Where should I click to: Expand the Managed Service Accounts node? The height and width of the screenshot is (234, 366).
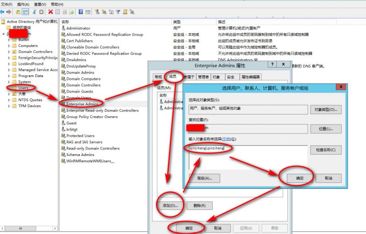[x=9, y=70]
